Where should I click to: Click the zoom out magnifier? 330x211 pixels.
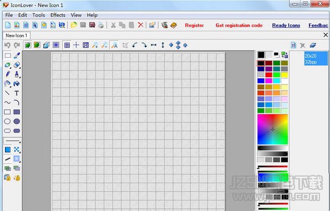click(x=104, y=45)
